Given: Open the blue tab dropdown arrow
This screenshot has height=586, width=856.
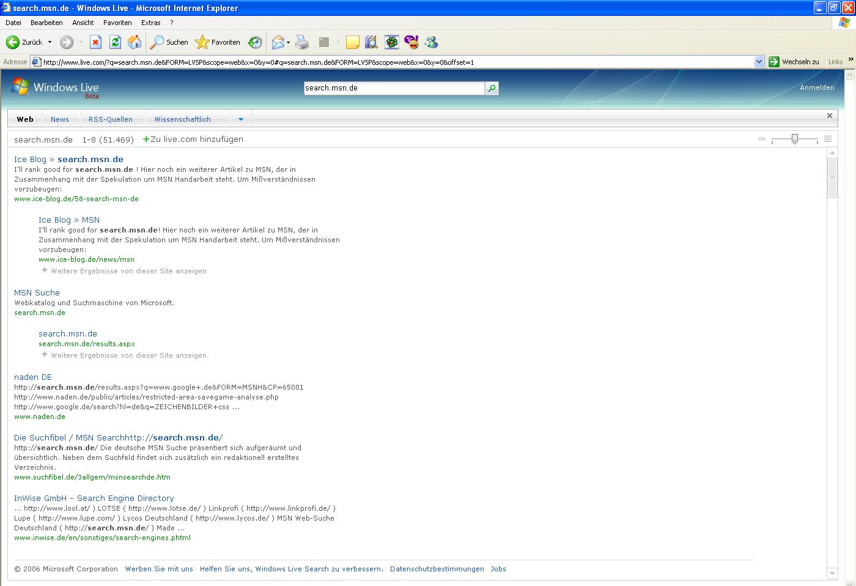Looking at the screenshot, I should [241, 119].
